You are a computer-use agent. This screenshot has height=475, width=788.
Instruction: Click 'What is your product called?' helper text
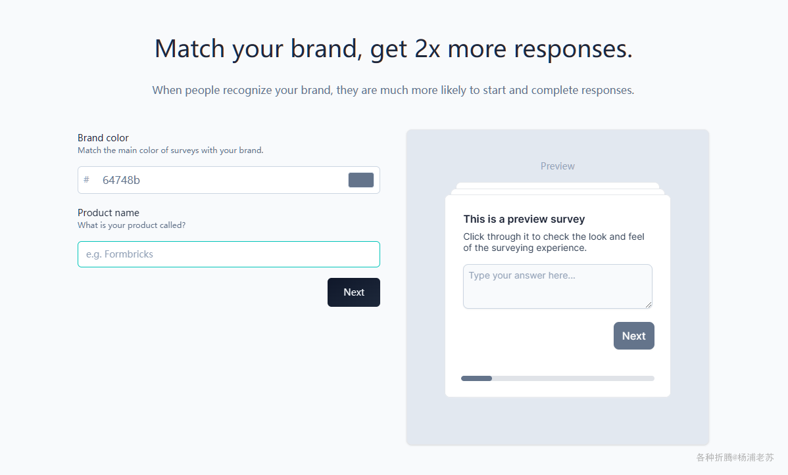132,225
